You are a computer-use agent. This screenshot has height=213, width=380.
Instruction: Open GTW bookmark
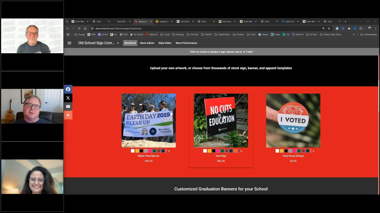(91, 34)
